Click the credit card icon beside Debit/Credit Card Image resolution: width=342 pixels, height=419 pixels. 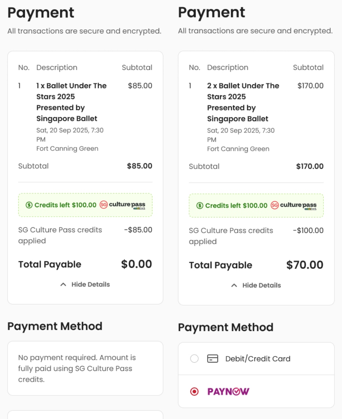212,359
